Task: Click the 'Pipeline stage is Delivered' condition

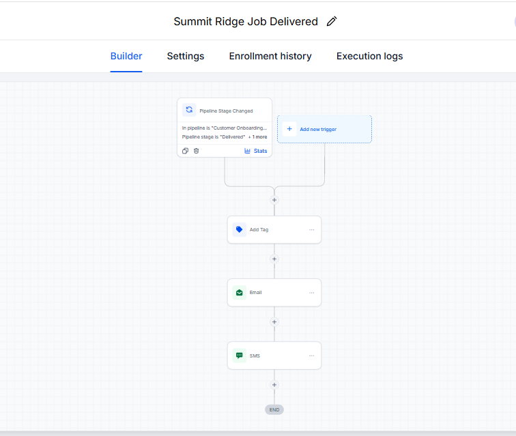Action: tap(214, 137)
